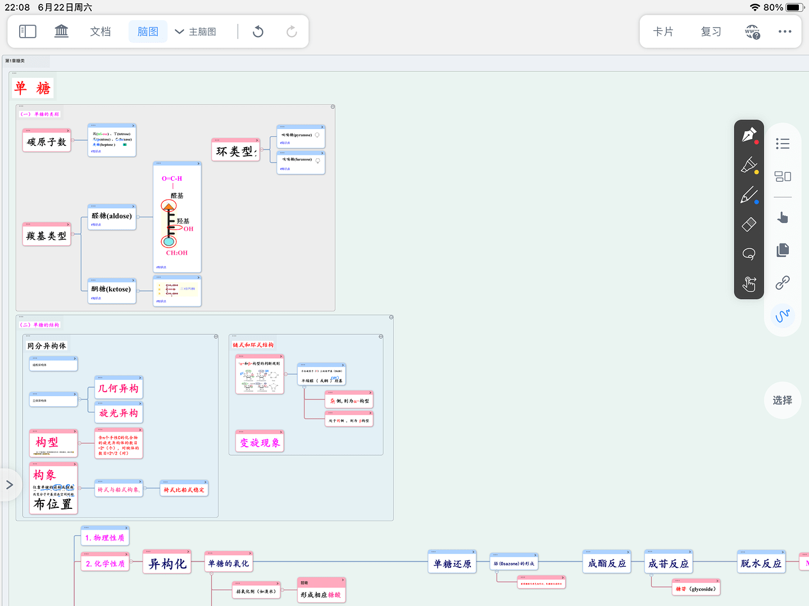Image resolution: width=809 pixels, height=606 pixels.
Task: Select the 糖苷 (glycoside) node
Action: click(696, 587)
